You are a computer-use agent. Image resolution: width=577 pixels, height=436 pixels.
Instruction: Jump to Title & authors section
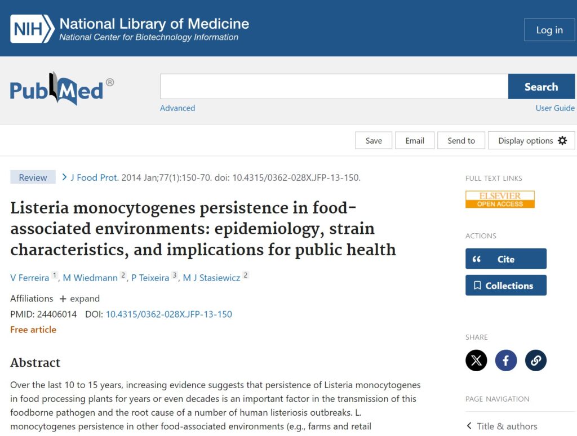coord(507,426)
